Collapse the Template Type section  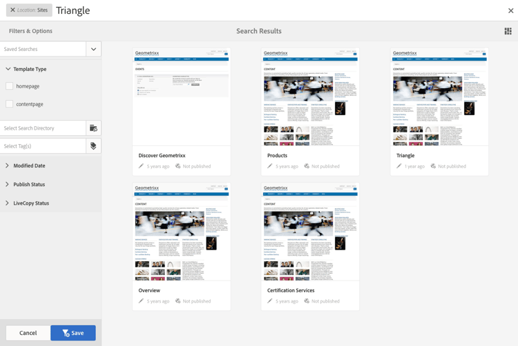click(x=8, y=69)
